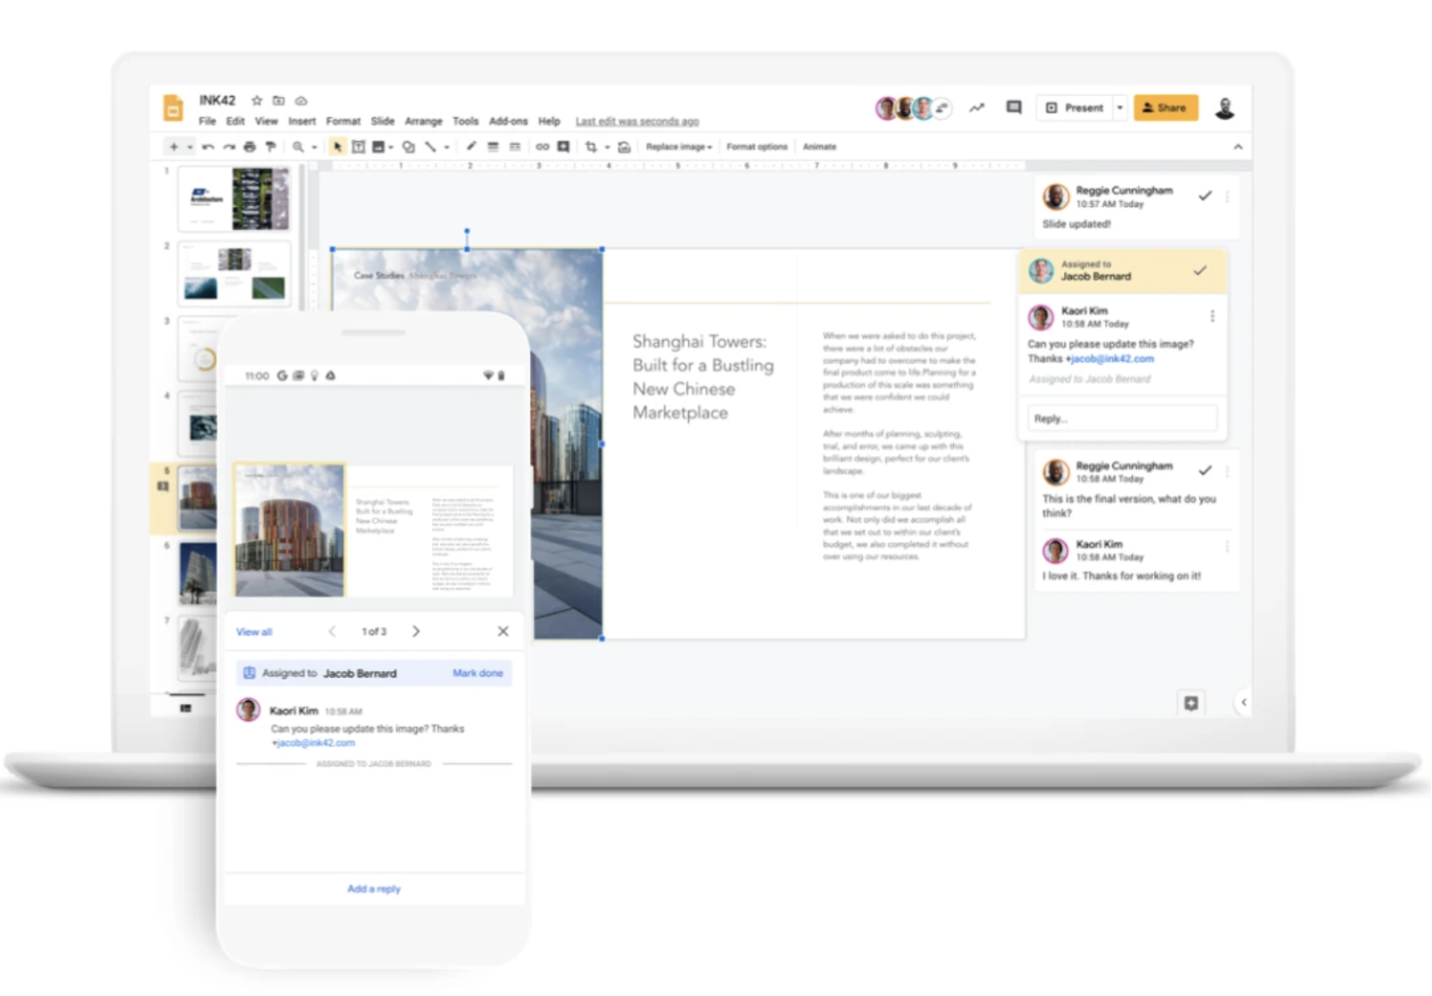
Task: Select the Text box tool
Action: tap(358, 147)
